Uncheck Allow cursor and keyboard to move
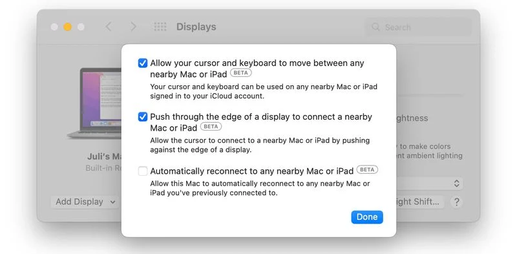The height and width of the screenshot is (254, 517). [143, 63]
